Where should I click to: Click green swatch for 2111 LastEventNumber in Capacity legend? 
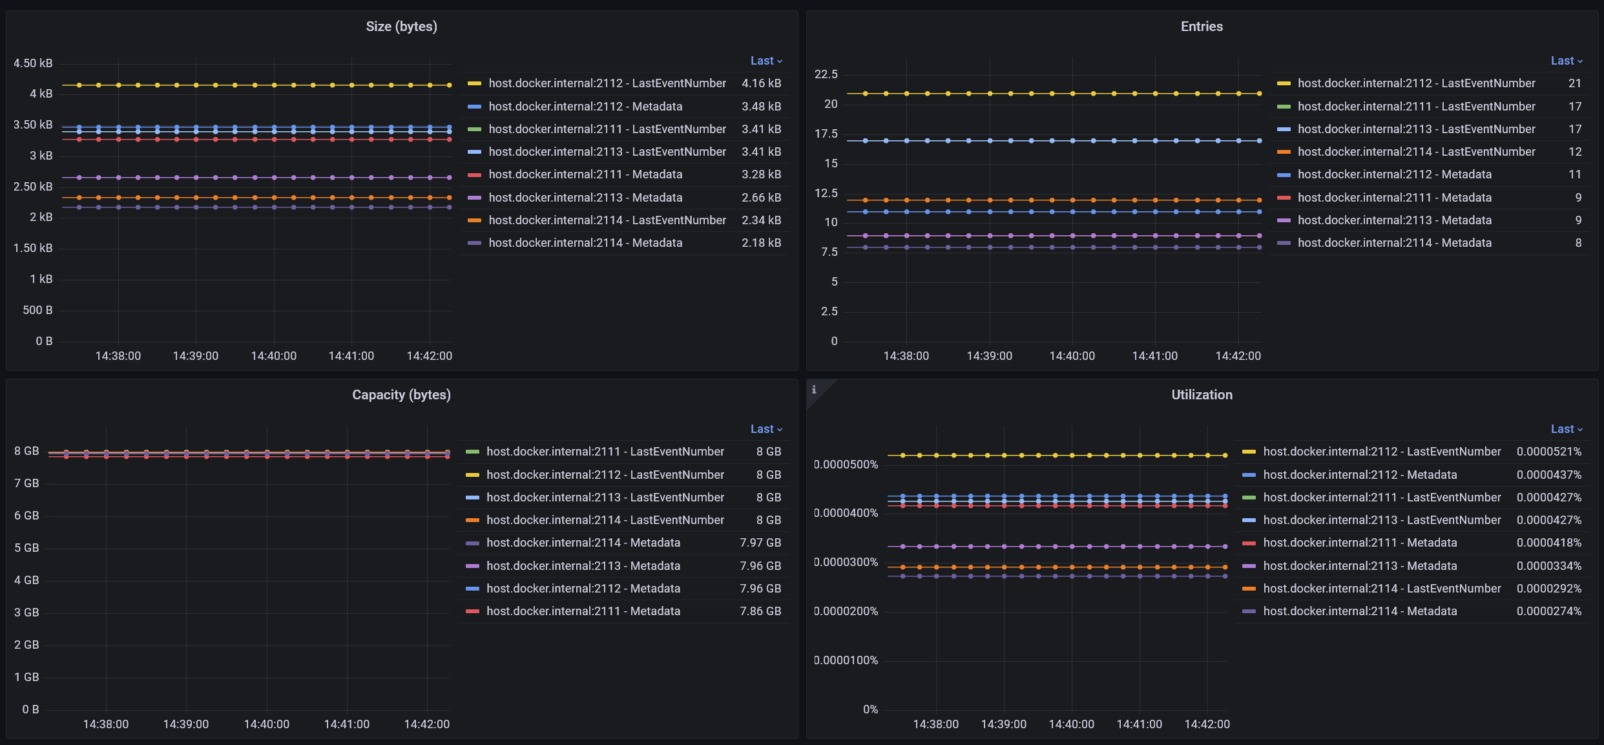click(472, 452)
